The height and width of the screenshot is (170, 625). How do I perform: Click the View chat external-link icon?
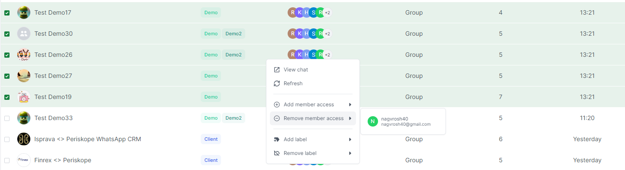point(277,70)
